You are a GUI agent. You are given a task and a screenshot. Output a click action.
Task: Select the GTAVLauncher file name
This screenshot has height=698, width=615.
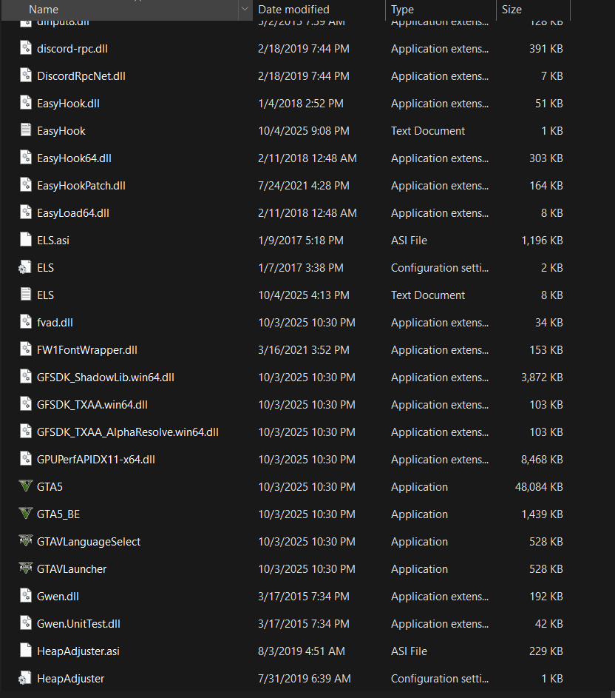72,569
